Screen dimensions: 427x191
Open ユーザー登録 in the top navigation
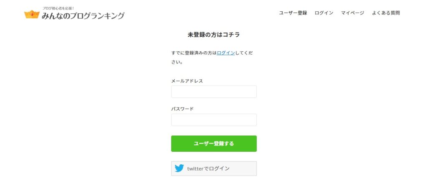[x=293, y=13]
